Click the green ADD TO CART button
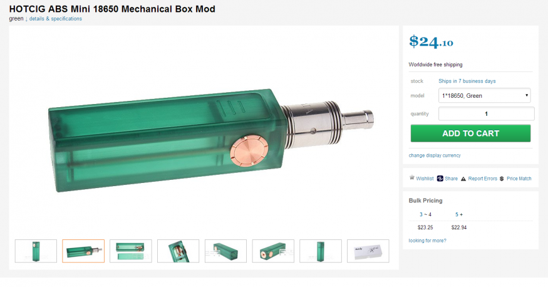 470,133
